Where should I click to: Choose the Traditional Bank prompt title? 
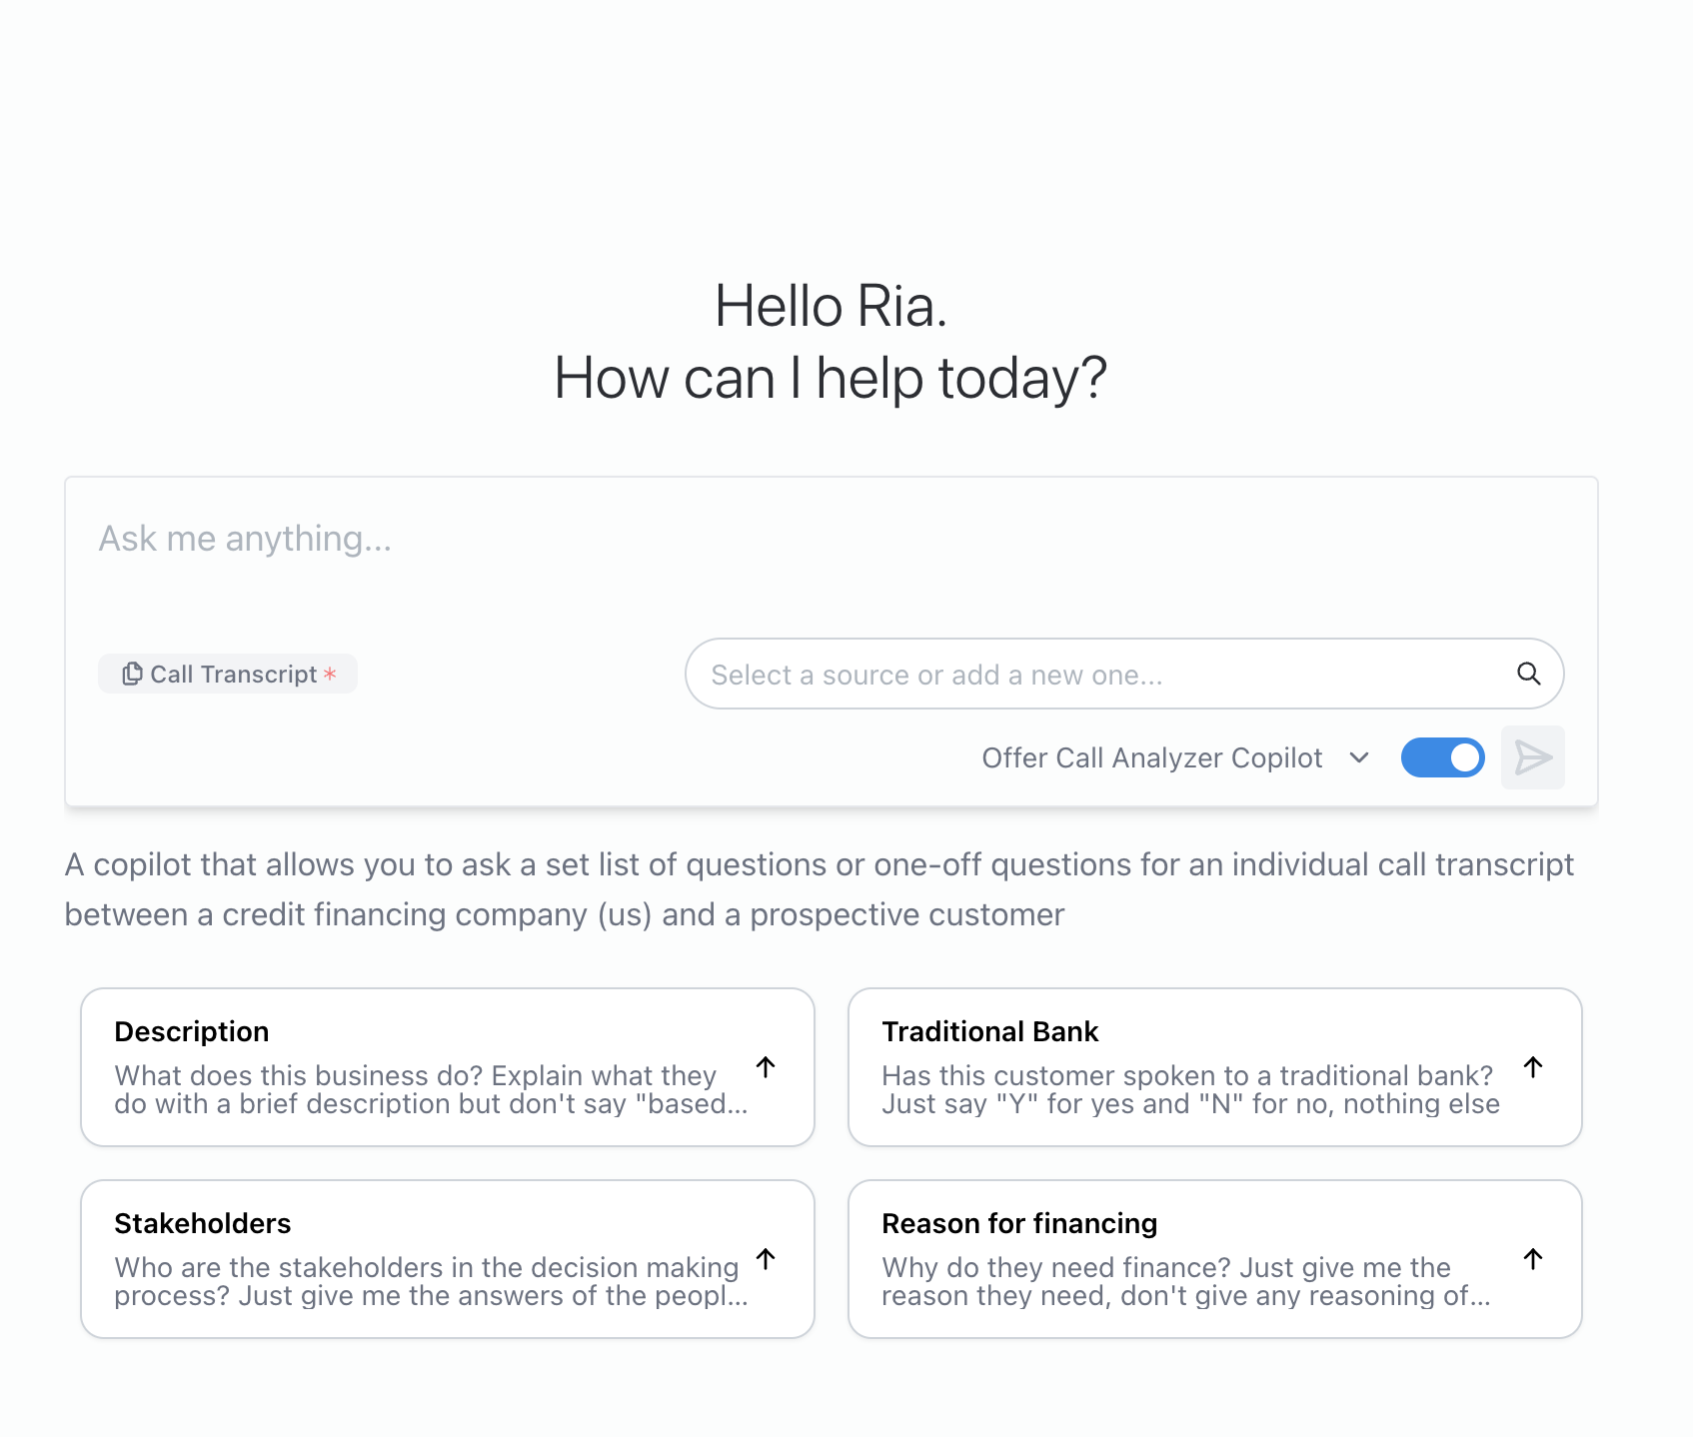(x=989, y=1031)
